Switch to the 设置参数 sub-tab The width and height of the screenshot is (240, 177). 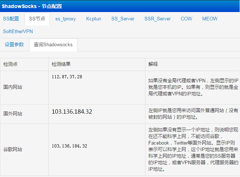pyautogui.click(x=14, y=44)
